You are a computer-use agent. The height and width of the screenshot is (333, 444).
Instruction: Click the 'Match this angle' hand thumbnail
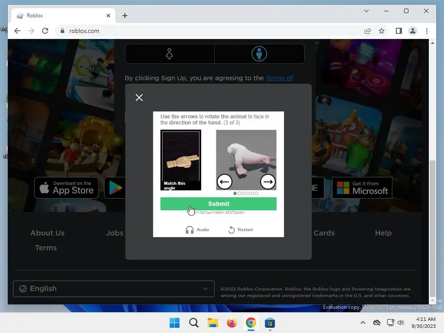click(x=181, y=160)
